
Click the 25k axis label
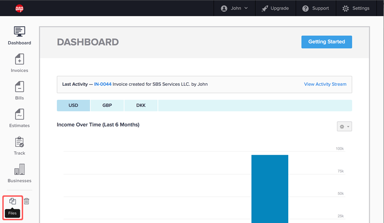tap(341, 216)
